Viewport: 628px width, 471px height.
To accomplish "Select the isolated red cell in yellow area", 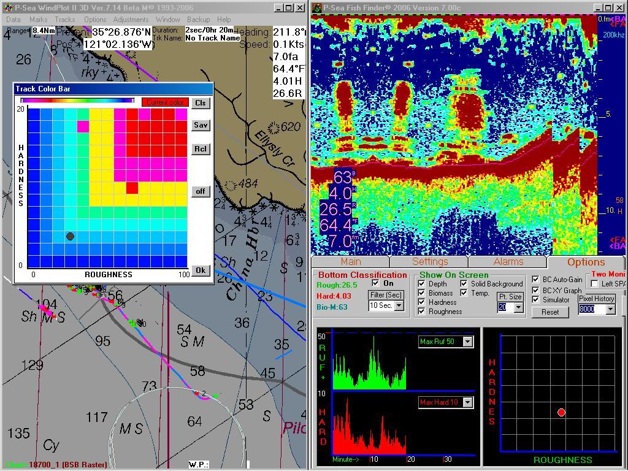I will point(132,188).
